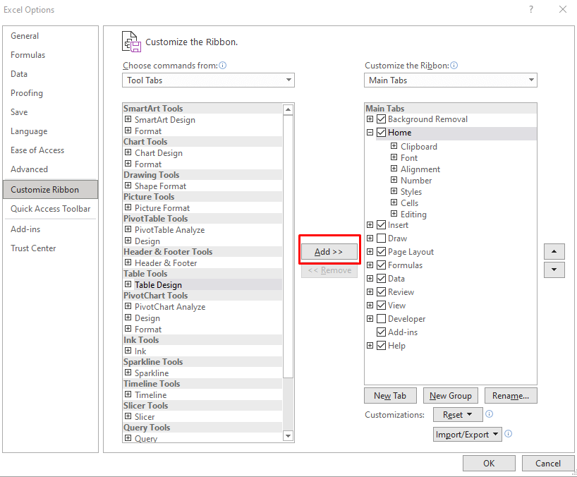
Task: Click the info icon beside Choose commands from
Action: click(x=223, y=66)
